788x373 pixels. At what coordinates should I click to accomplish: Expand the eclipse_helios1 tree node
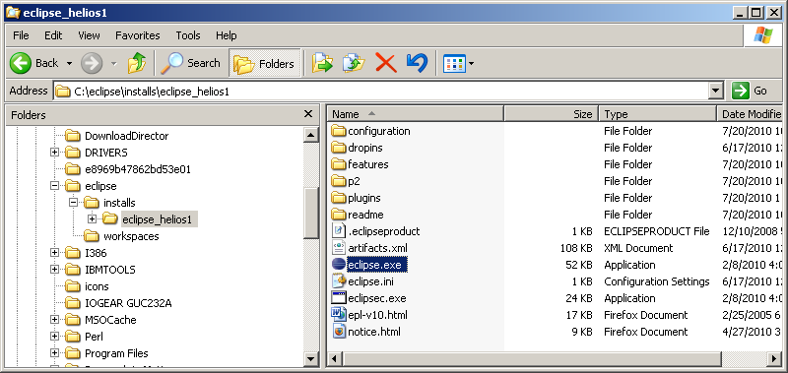coord(92,219)
